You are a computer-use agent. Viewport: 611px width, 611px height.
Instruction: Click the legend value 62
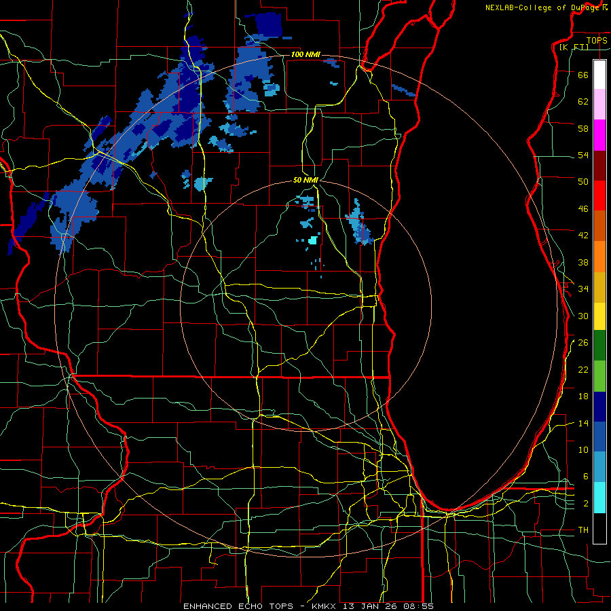pyautogui.click(x=583, y=101)
